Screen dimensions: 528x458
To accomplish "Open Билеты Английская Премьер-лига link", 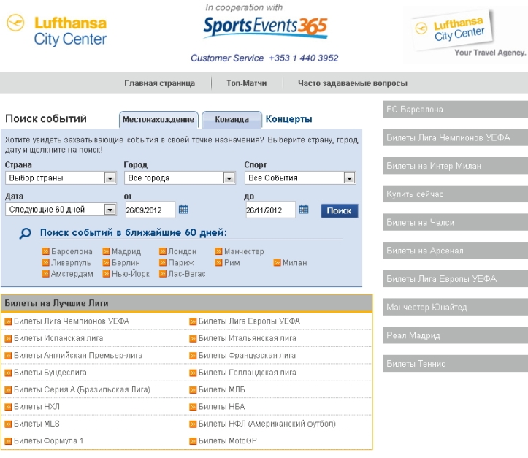I will 78,356.
